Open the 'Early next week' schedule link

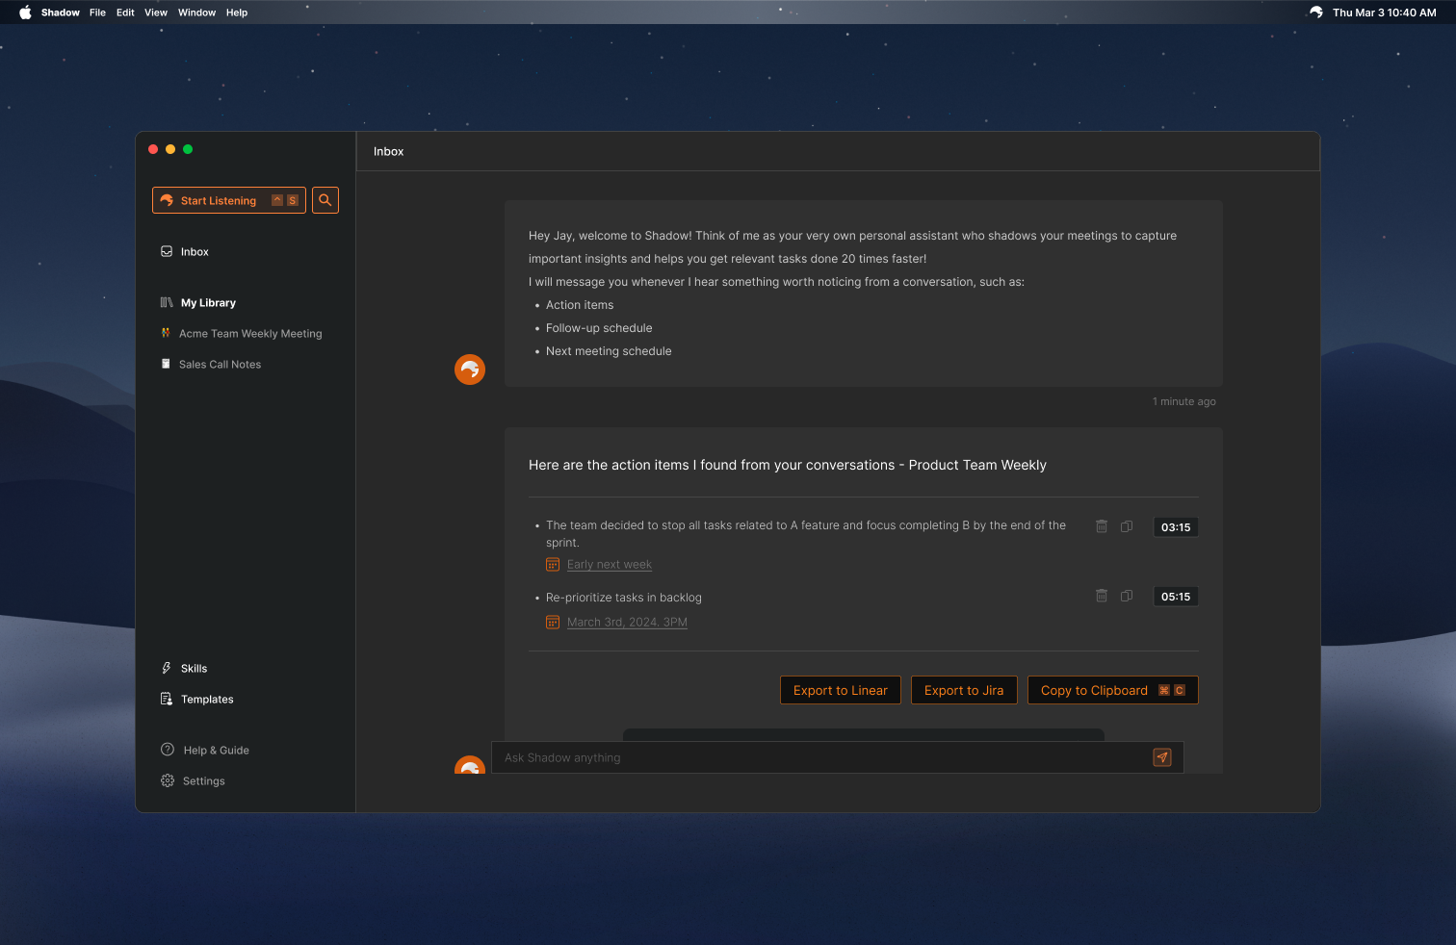(609, 565)
